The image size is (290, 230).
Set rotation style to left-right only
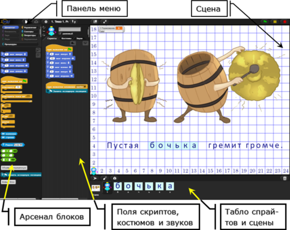point(44,31)
